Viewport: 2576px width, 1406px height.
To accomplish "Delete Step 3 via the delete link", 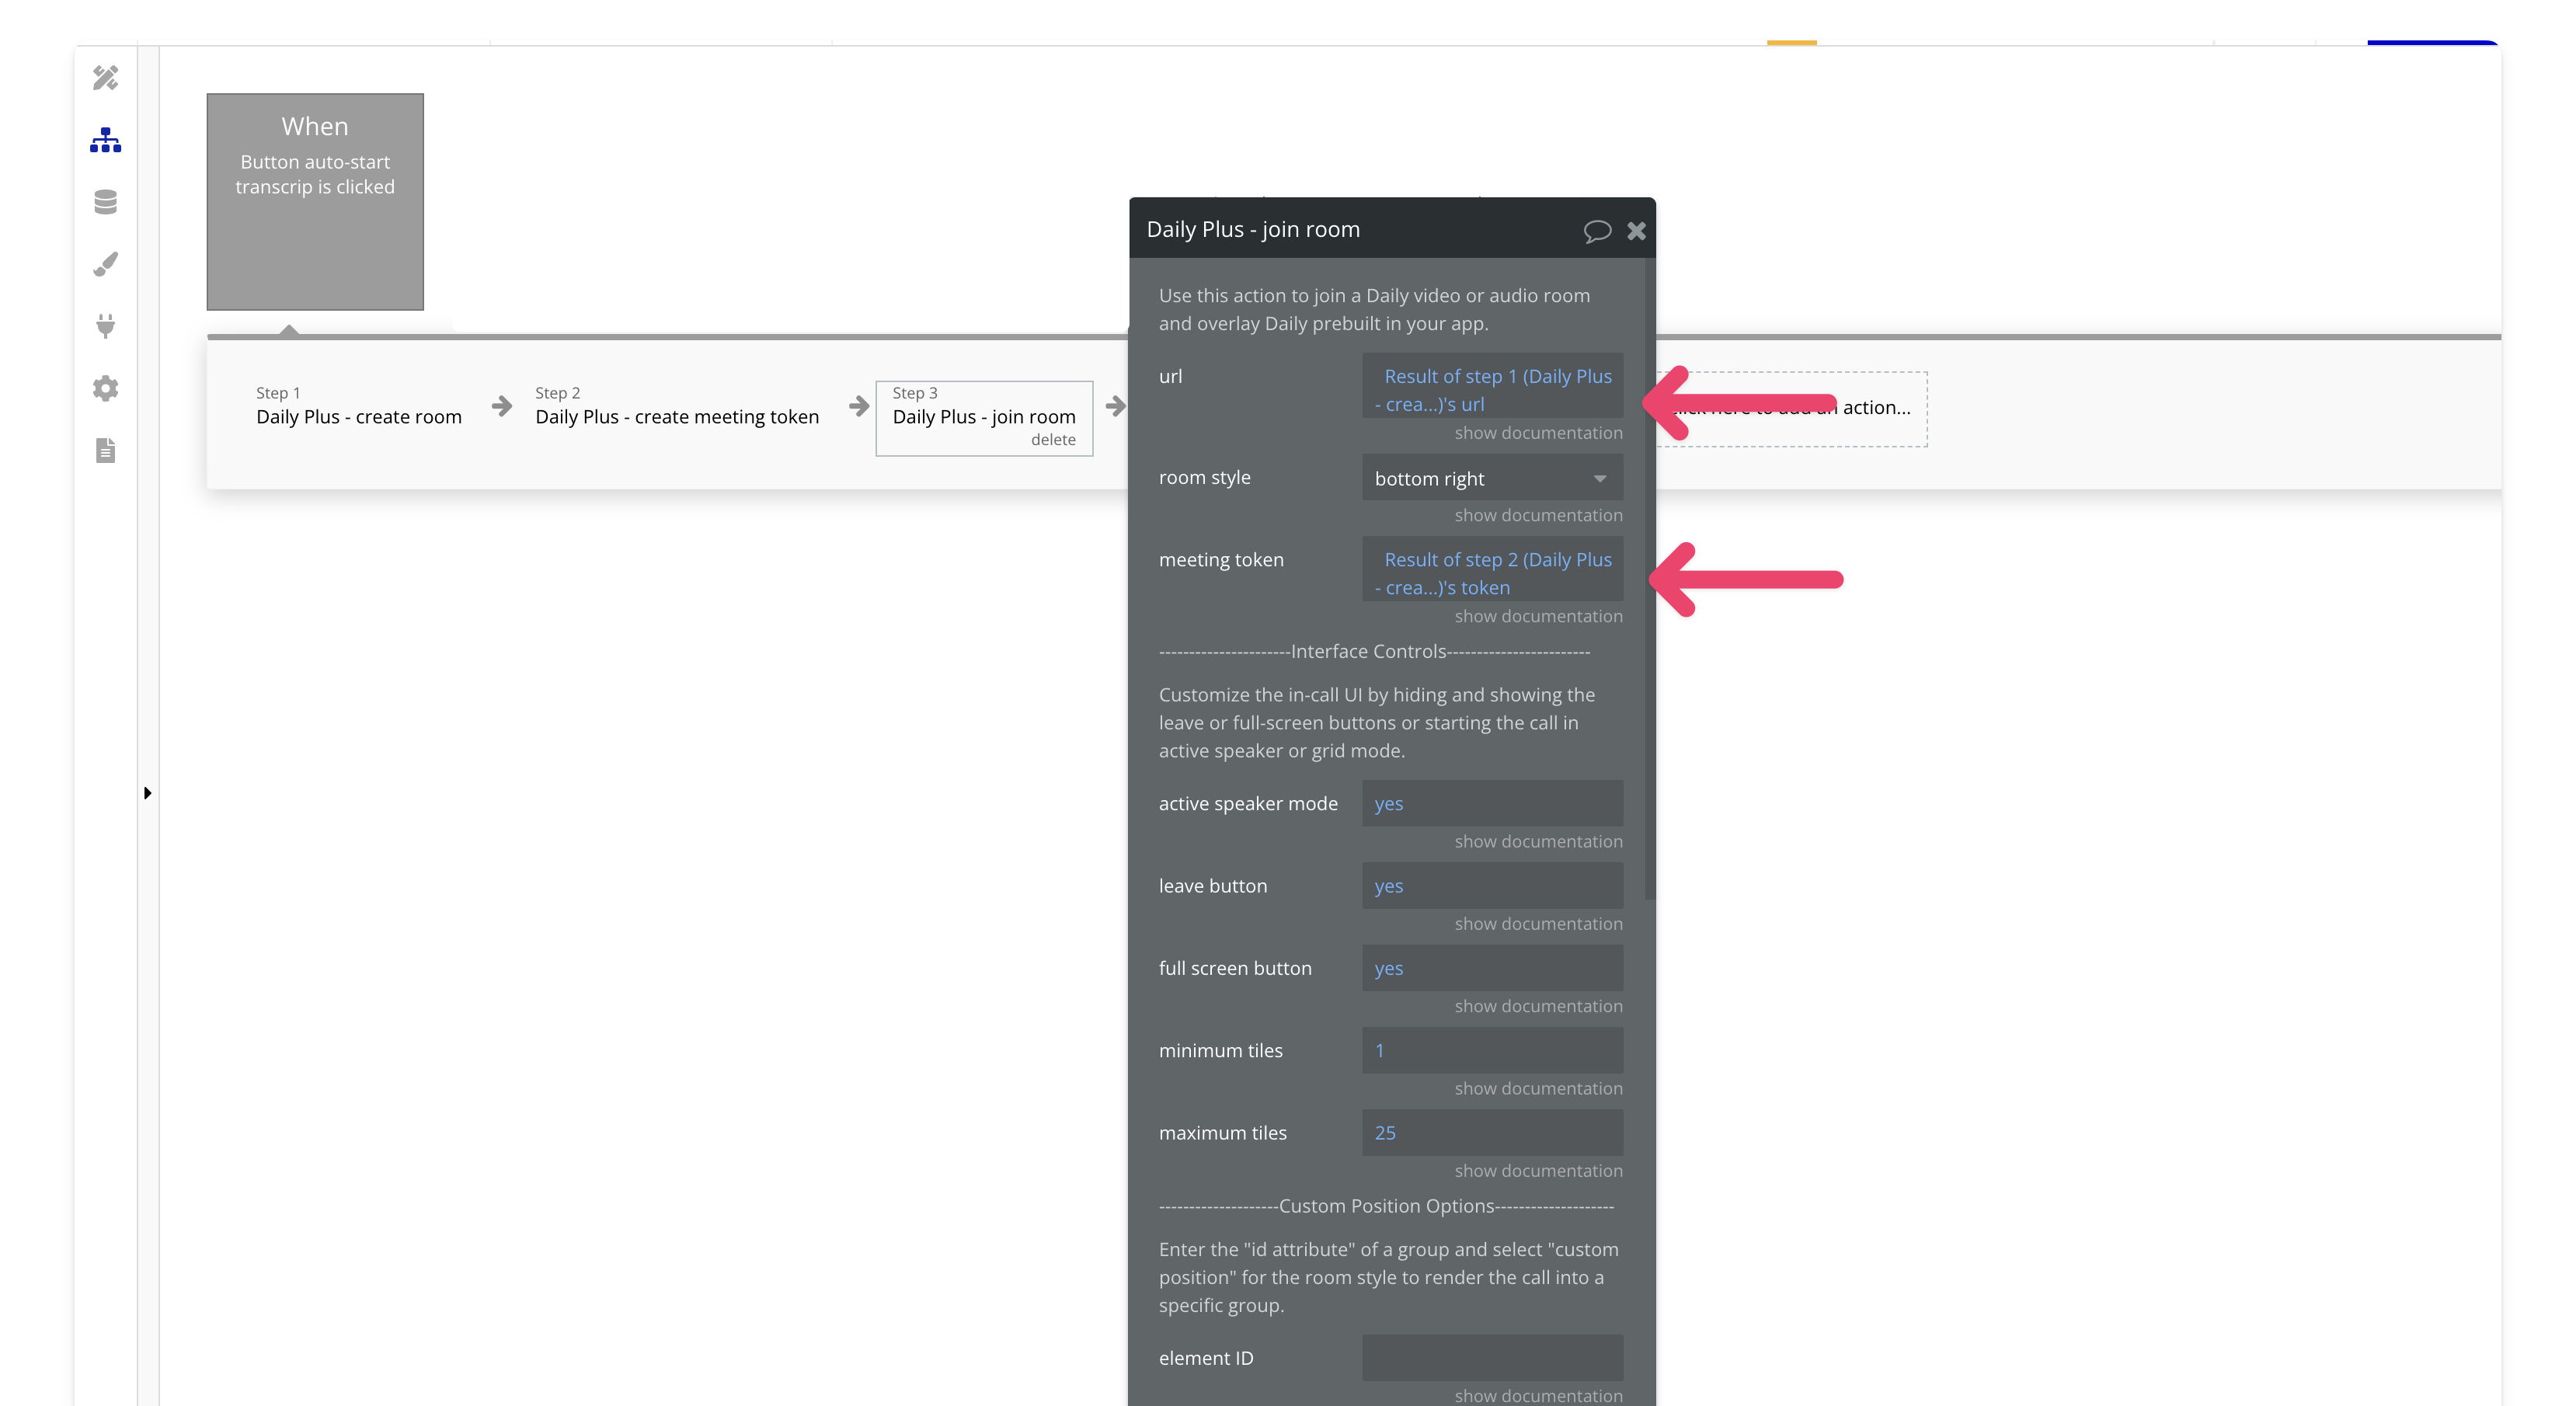I will [1053, 440].
